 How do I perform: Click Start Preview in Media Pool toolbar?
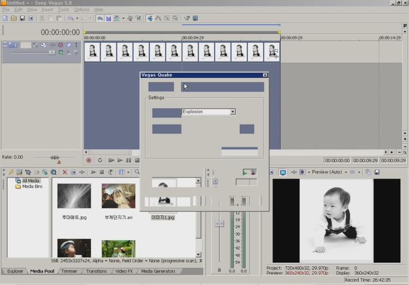tap(93, 172)
